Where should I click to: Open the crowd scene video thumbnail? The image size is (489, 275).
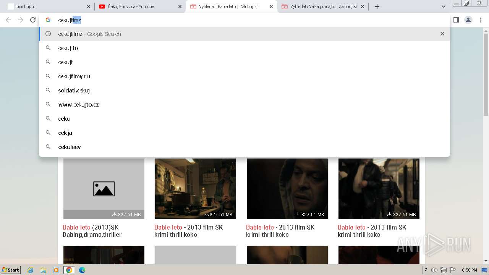pos(379,189)
